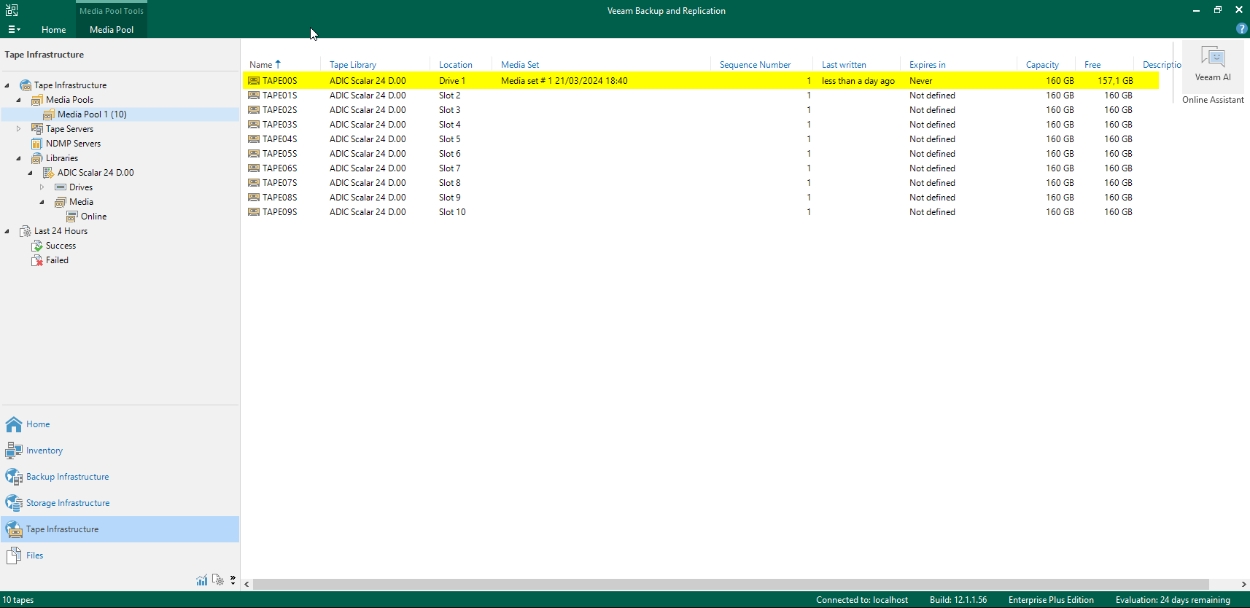Collapse the Libraries tree node
The height and width of the screenshot is (608, 1250).
(x=19, y=158)
